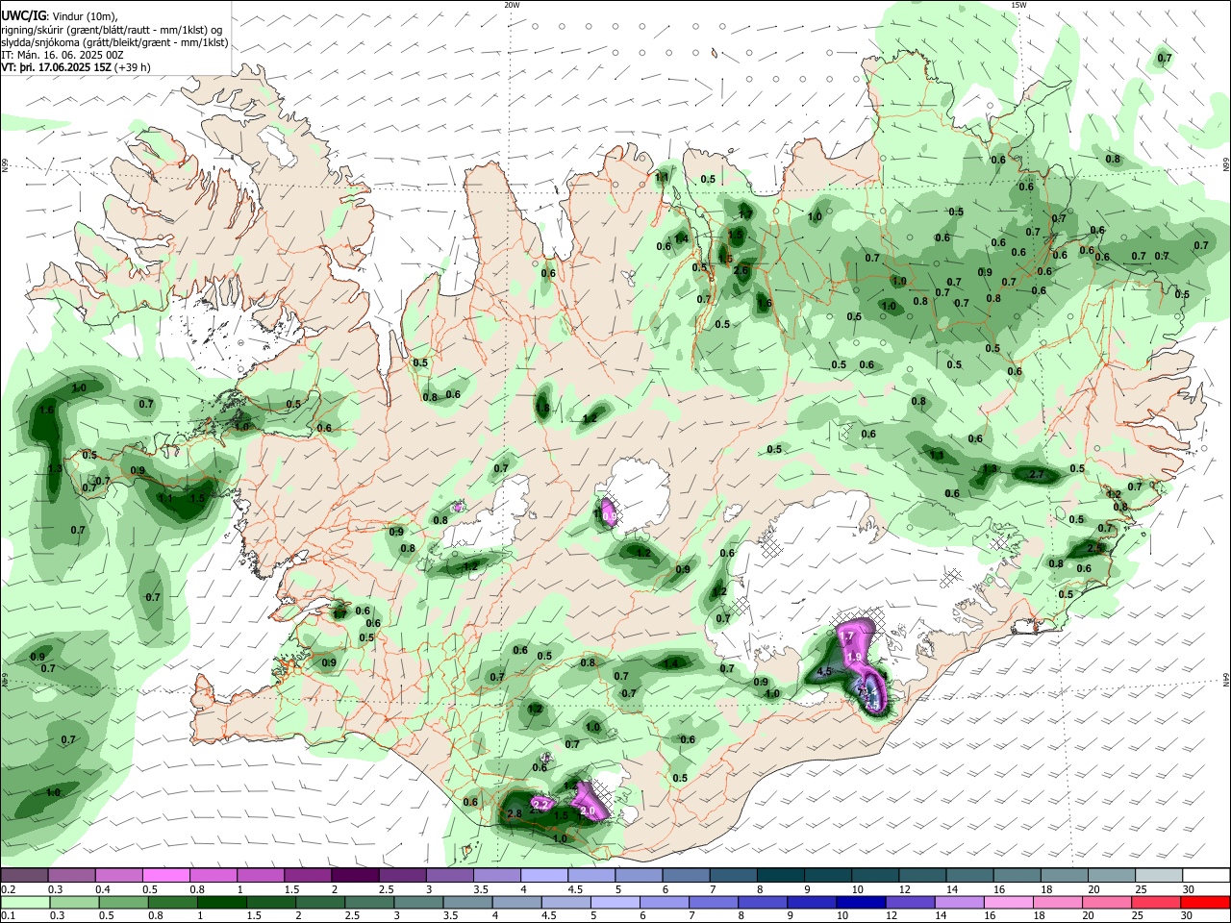Click the first purple swatch labeled 0.2 in upper legend

pyautogui.click(x=24, y=875)
